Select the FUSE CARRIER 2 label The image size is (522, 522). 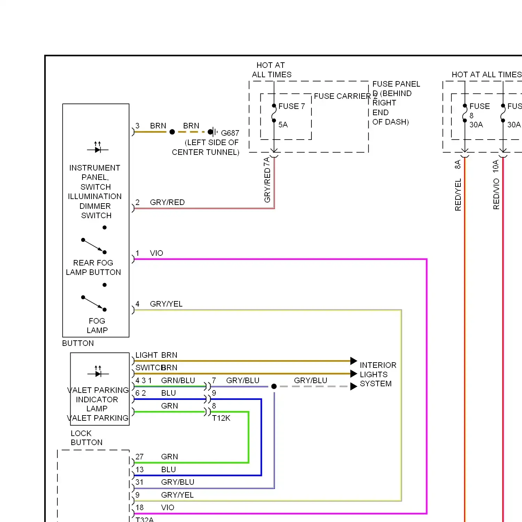pos(346,96)
